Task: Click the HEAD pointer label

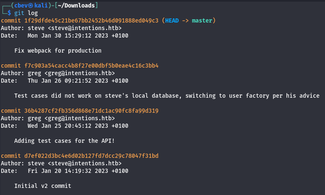Action: click(x=172, y=20)
